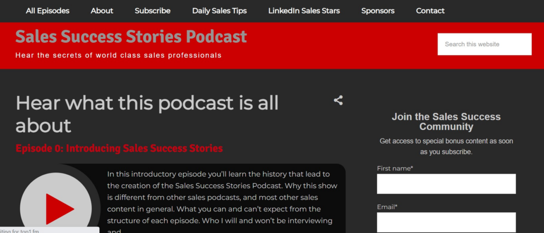Play the Episode 0 audio with the red play button

click(x=56, y=209)
